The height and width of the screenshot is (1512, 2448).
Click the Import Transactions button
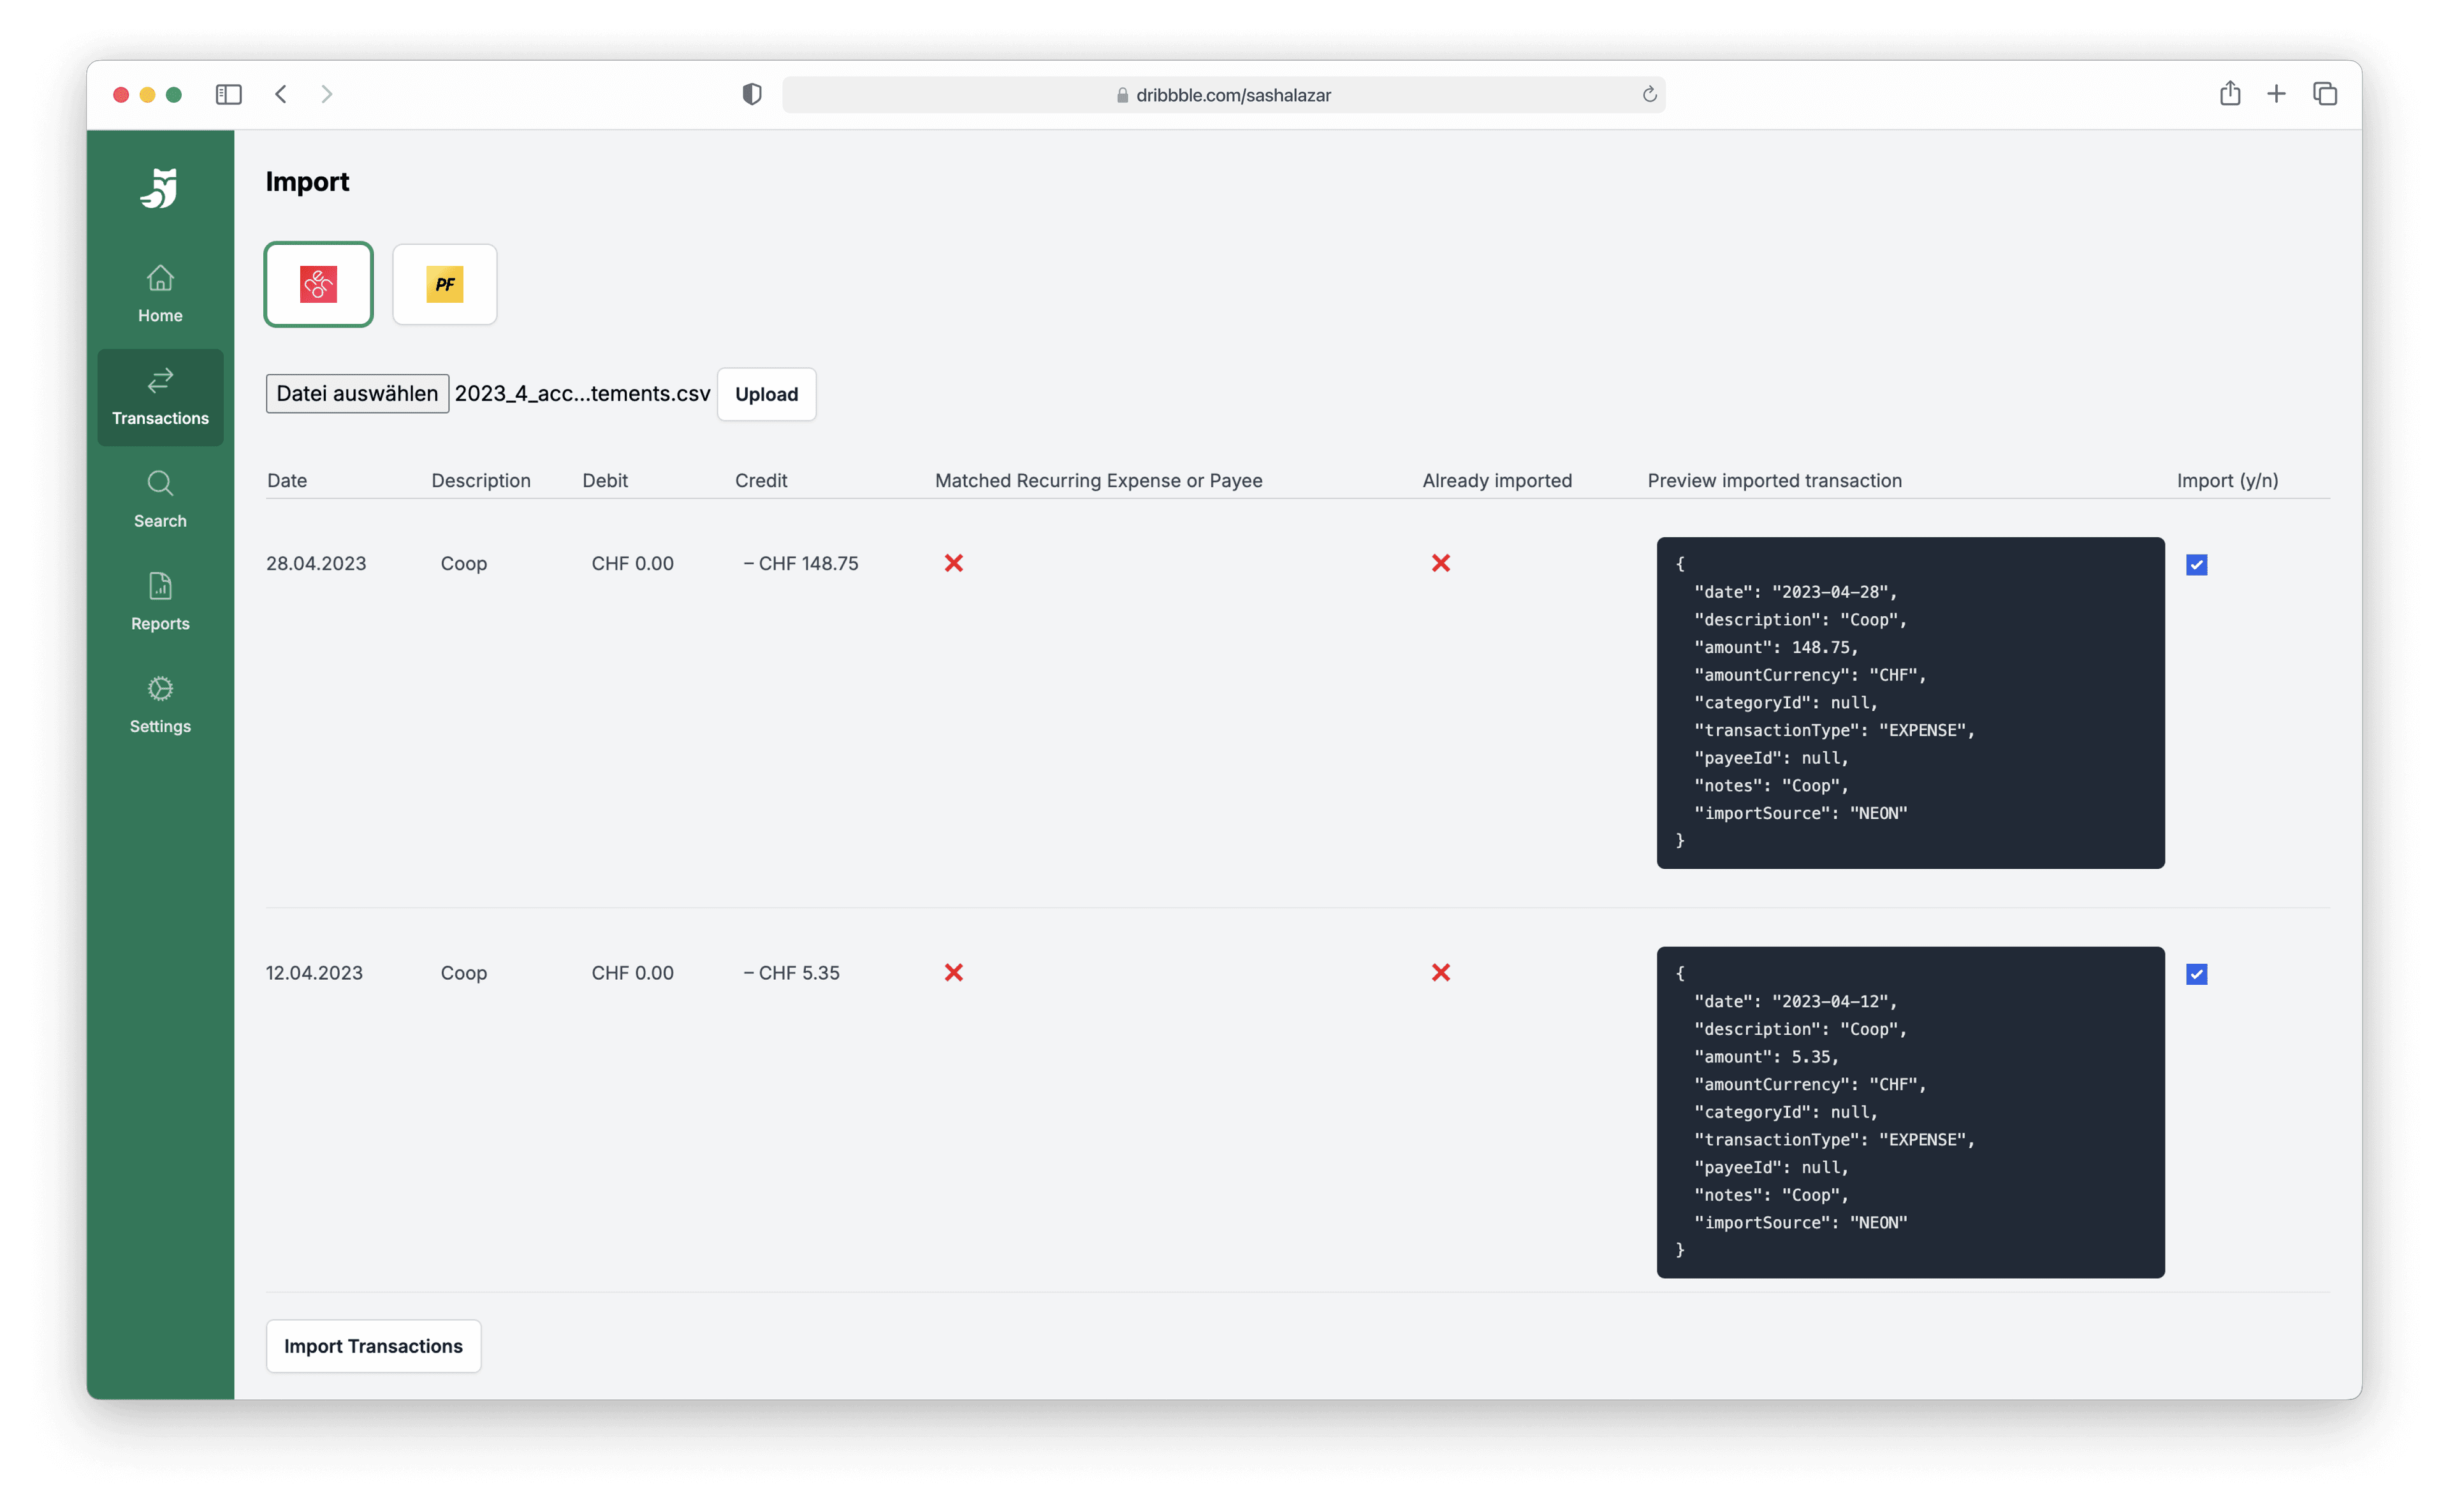(373, 1345)
